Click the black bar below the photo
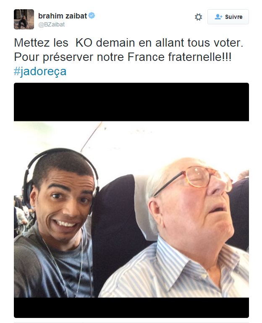This screenshot has height=323, width=262. pos(131,307)
